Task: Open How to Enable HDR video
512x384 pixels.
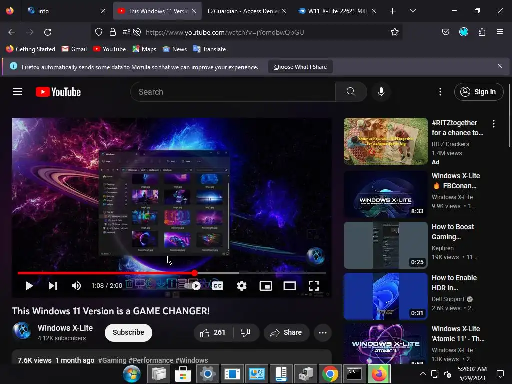Action: tap(385, 296)
